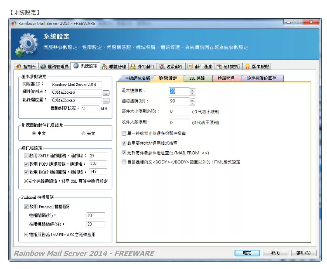Select the 郵件過濾 mail filter icon tab
The height and width of the screenshot is (269, 327).
pyautogui.click(x=200, y=67)
